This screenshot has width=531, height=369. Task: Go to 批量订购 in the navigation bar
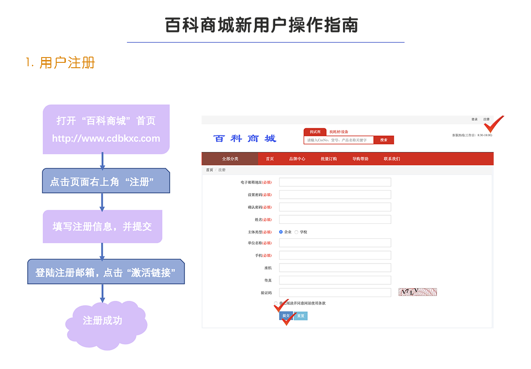tap(328, 159)
